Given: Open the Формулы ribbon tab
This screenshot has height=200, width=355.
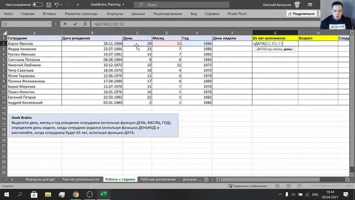Looking at the screenshot, I should click(115, 14).
